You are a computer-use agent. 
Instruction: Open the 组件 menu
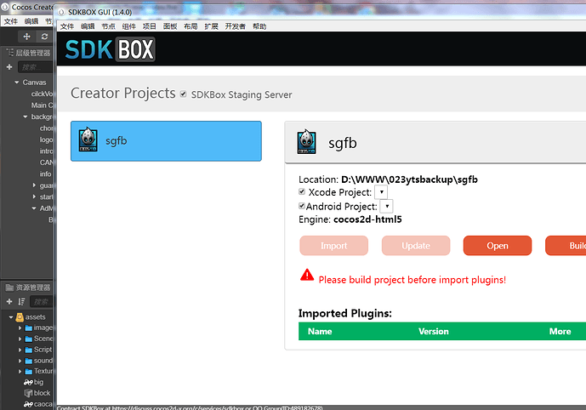click(128, 26)
